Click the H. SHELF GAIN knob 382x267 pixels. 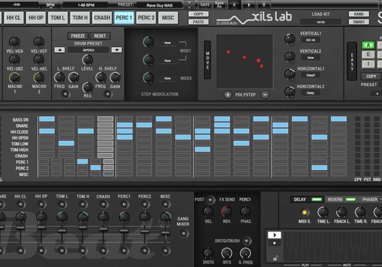point(115,78)
